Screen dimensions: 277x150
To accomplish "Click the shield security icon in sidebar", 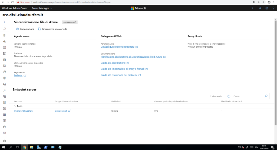I will coord(4,78).
